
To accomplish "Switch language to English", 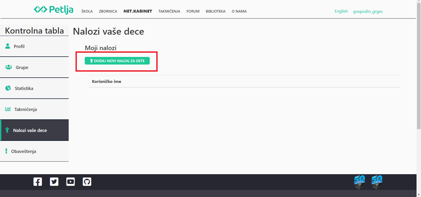I will (x=341, y=11).
